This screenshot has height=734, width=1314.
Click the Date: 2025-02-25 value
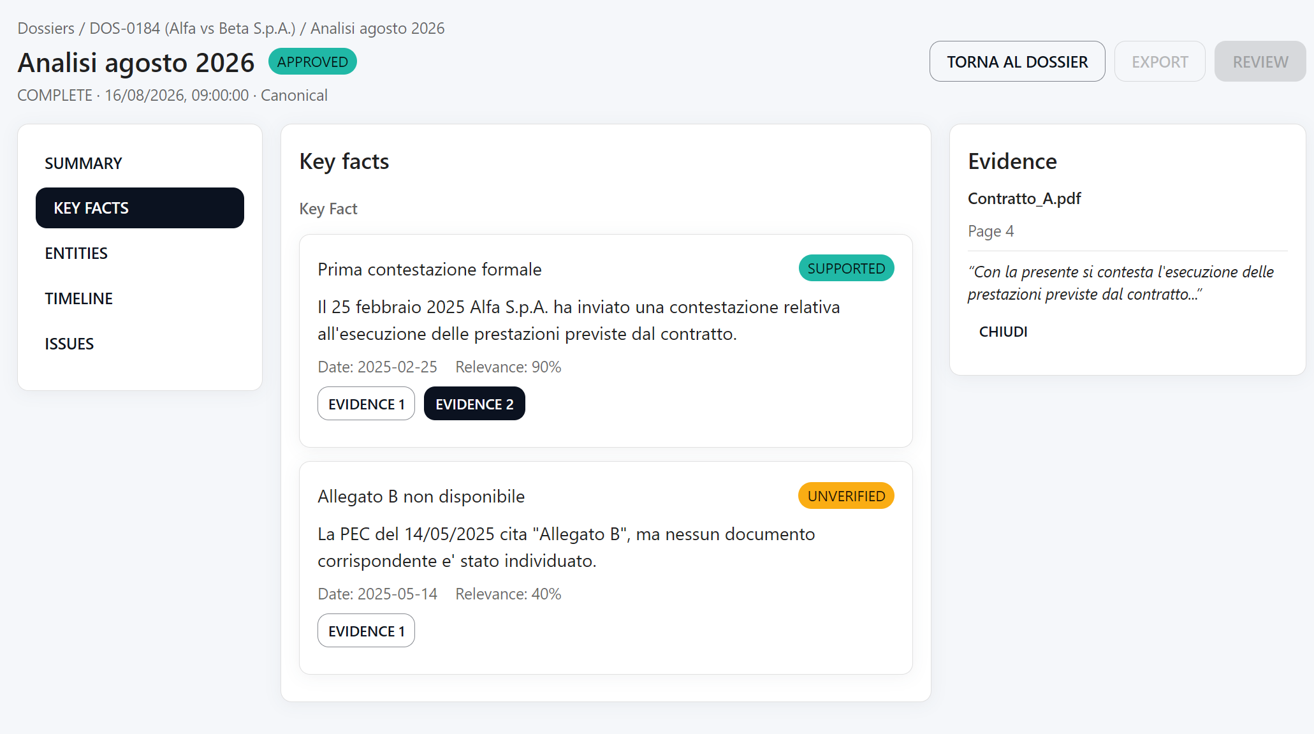click(377, 367)
